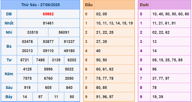Select Đầu values 02, 05

click(102, 14)
